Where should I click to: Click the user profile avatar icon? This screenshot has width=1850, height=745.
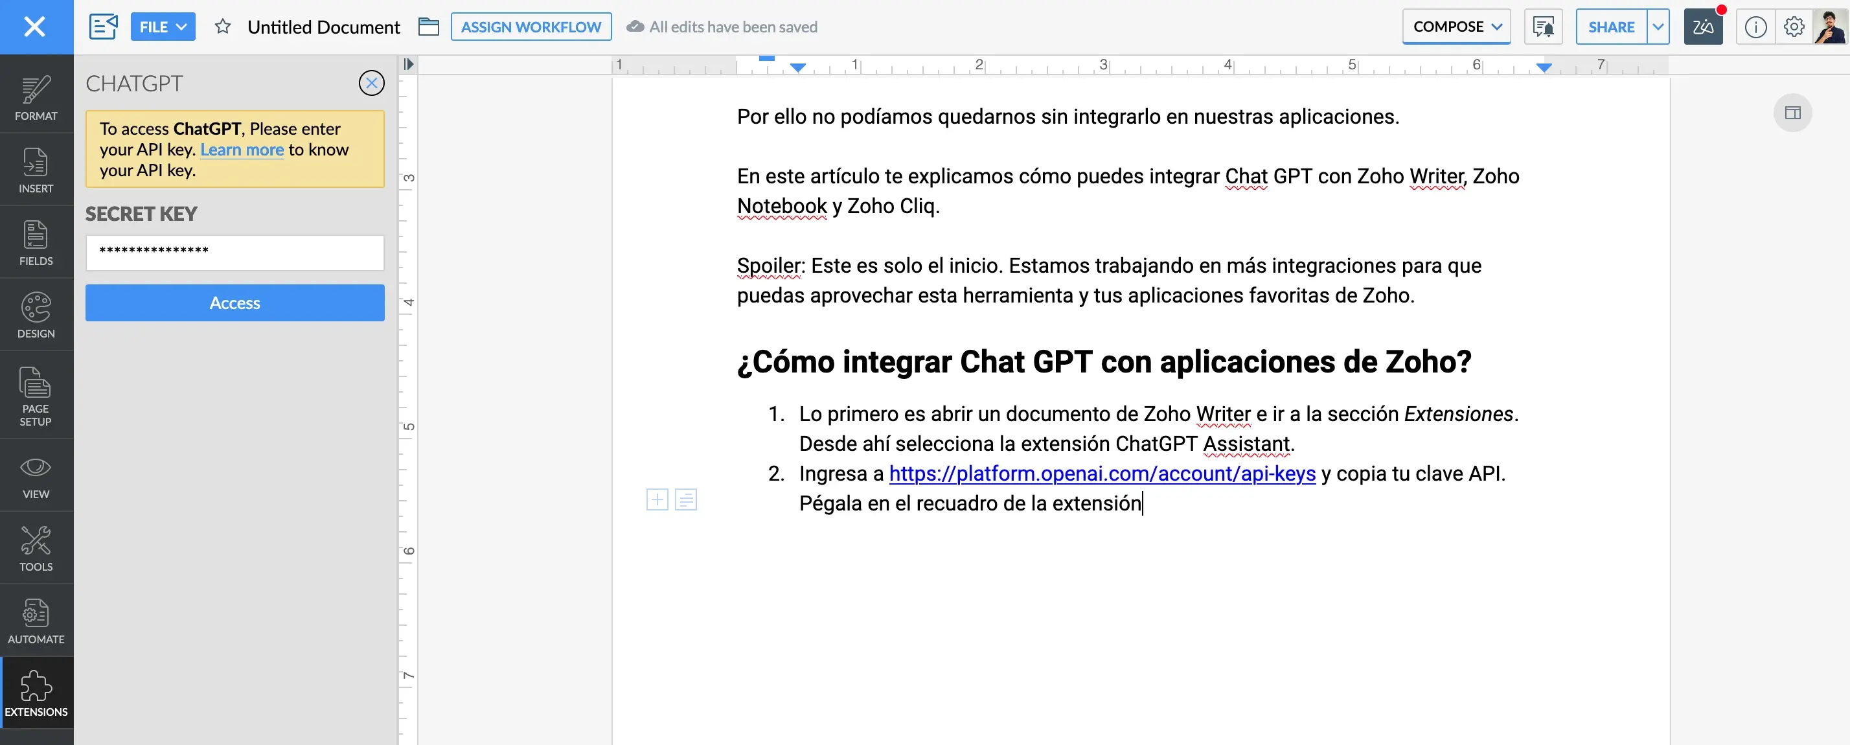coord(1829,26)
